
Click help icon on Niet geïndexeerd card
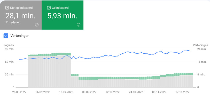(37, 25)
